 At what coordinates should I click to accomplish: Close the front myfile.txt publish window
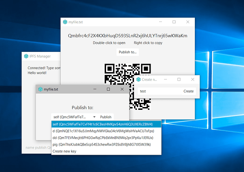tap(122, 89)
